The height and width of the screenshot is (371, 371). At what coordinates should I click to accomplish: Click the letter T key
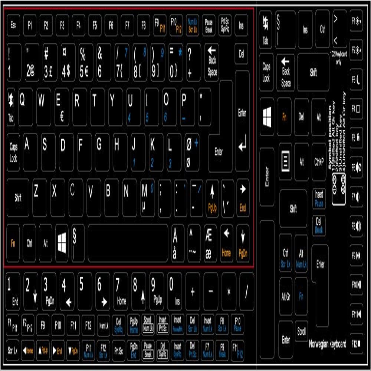point(98,107)
